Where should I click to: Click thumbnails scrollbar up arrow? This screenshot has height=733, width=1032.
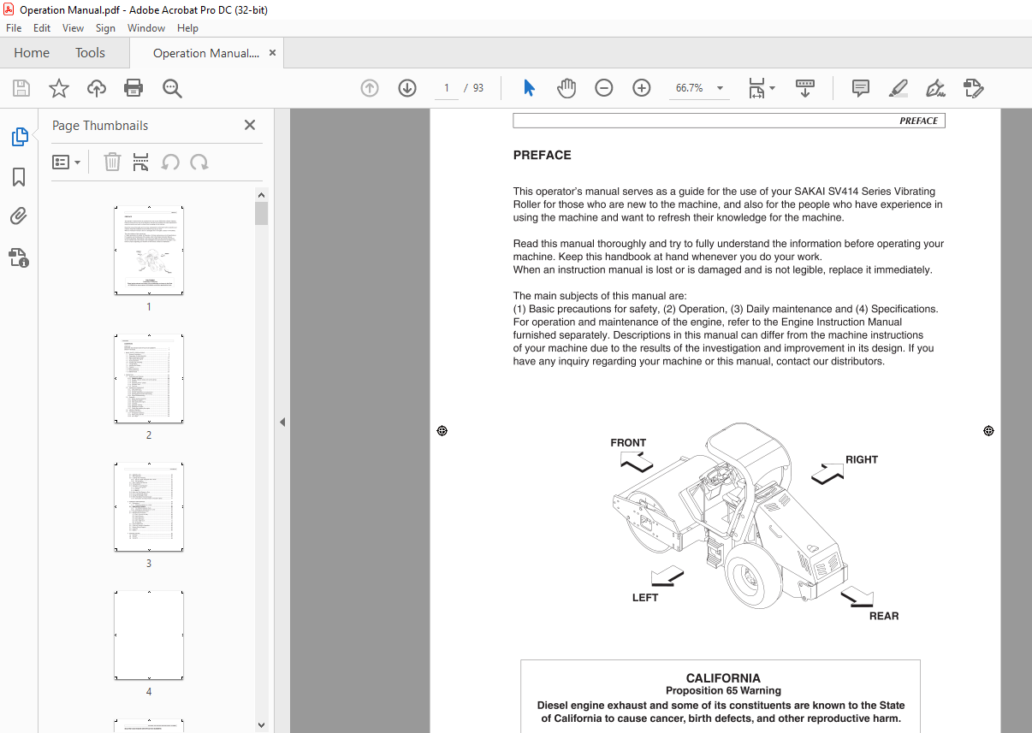(x=262, y=194)
